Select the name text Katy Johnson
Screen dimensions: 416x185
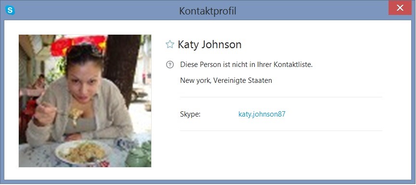point(209,44)
